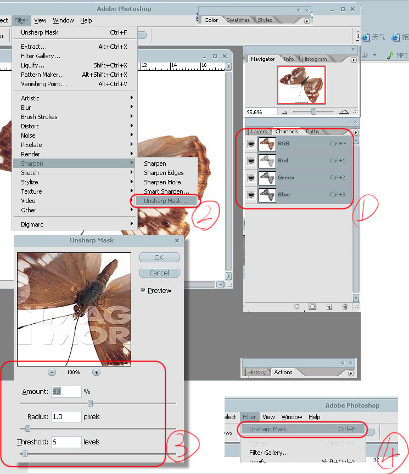Choose Sharpen More from submenu

point(167,182)
